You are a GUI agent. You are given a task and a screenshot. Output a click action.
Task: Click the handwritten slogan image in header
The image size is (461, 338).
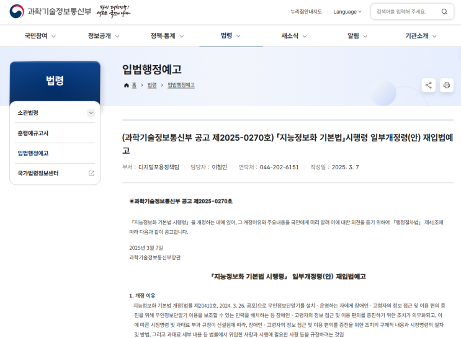pyautogui.click(x=114, y=11)
